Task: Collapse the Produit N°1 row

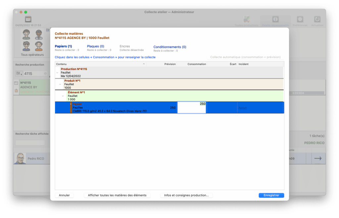Action: (x=60, y=84)
